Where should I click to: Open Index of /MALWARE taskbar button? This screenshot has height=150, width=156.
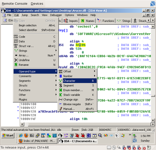tap(38, 141)
